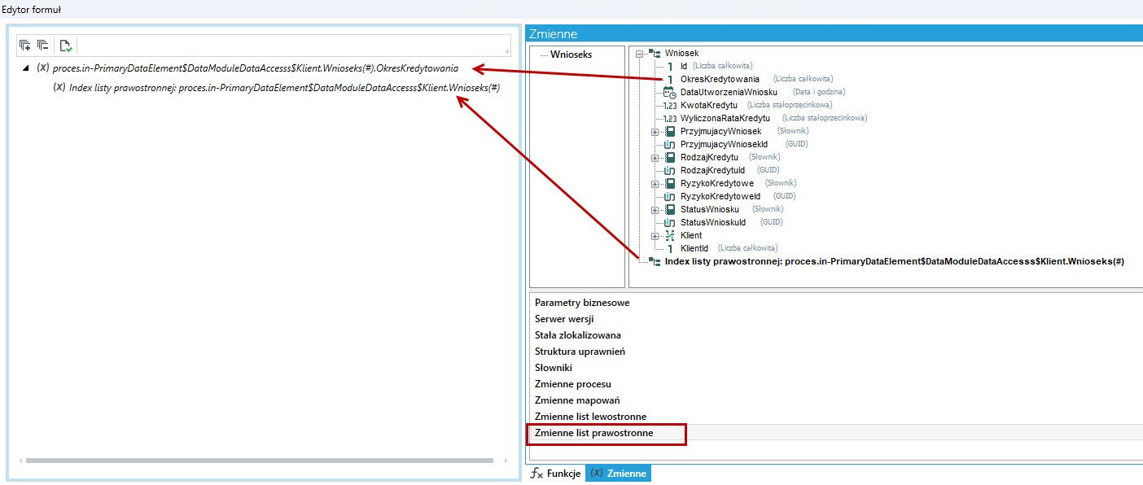Screen dimensions: 1143x485
Task: Expand the RodzajKredytu dictionary node
Action: [655, 157]
